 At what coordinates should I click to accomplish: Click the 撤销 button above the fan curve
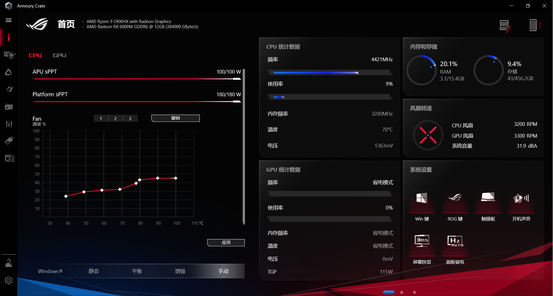(175, 118)
